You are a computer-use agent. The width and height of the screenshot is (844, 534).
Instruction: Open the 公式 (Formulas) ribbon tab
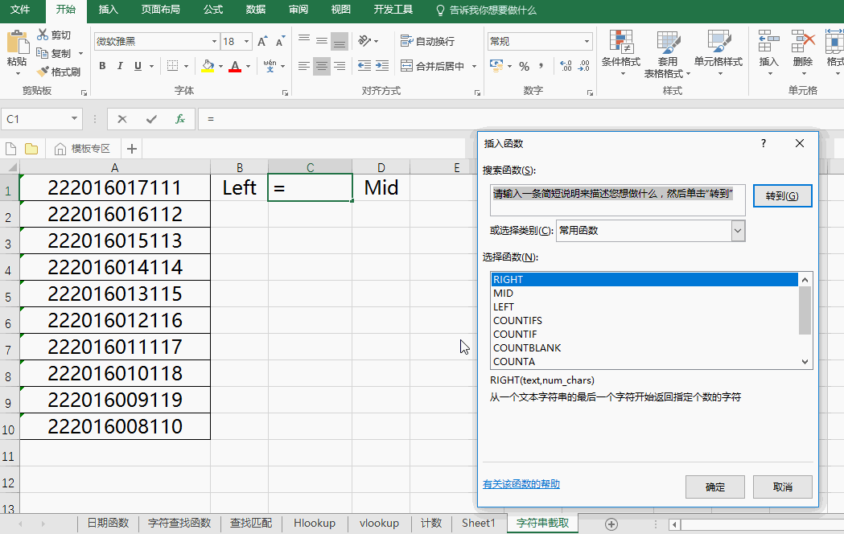[x=213, y=10]
